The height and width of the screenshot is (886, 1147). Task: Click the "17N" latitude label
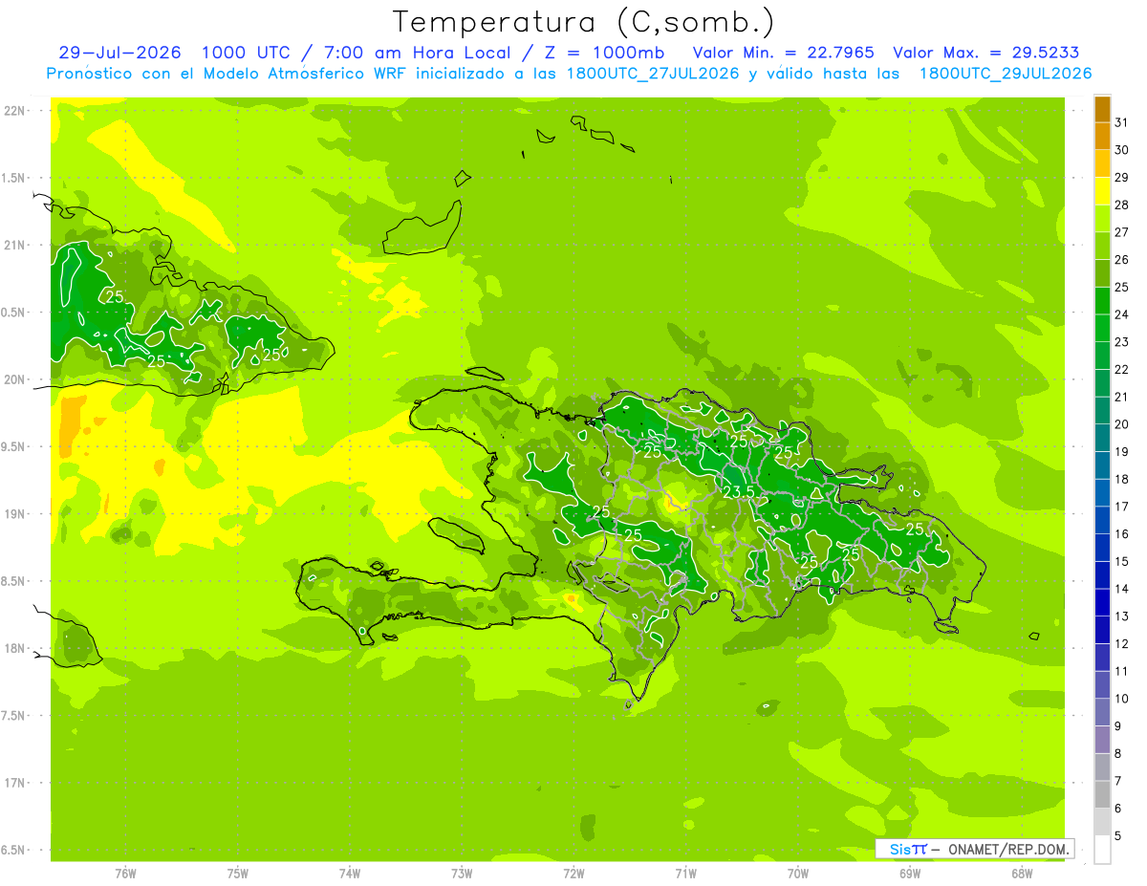point(16,783)
